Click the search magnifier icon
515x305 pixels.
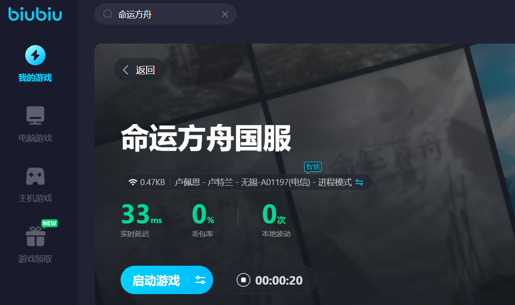[108, 14]
